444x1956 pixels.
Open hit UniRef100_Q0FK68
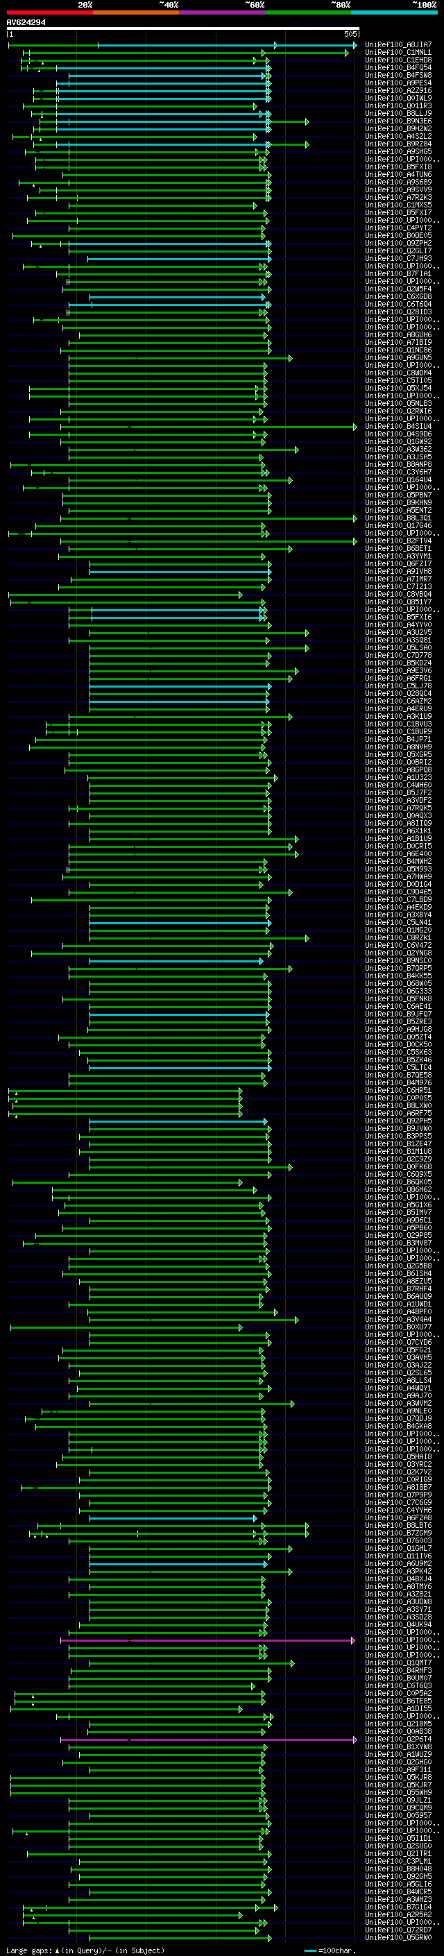coord(398,1167)
